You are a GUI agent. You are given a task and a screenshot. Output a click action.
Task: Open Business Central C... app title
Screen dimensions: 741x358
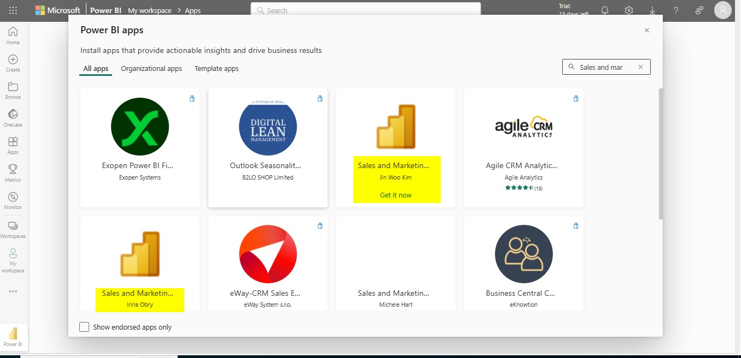tap(521, 293)
